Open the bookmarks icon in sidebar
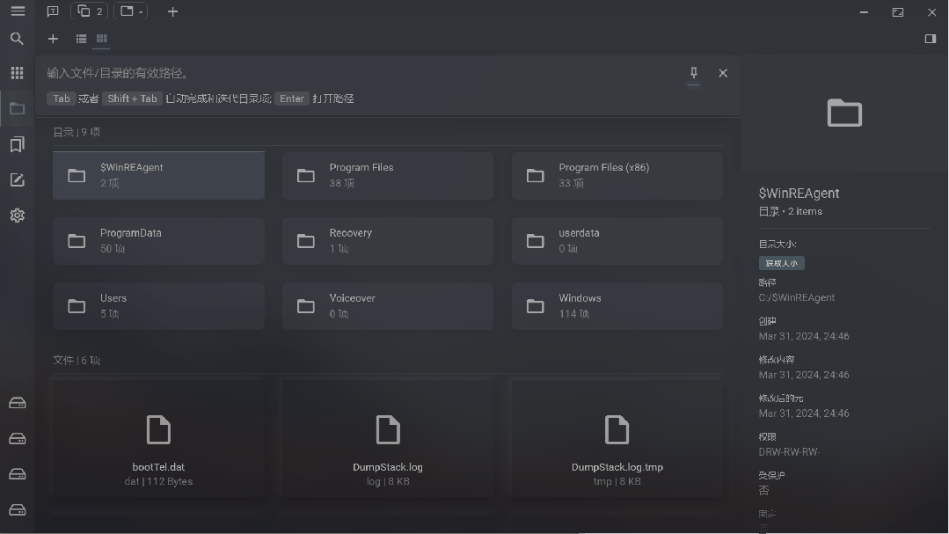The height and width of the screenshot is (534, 949). tap(17, 144)
